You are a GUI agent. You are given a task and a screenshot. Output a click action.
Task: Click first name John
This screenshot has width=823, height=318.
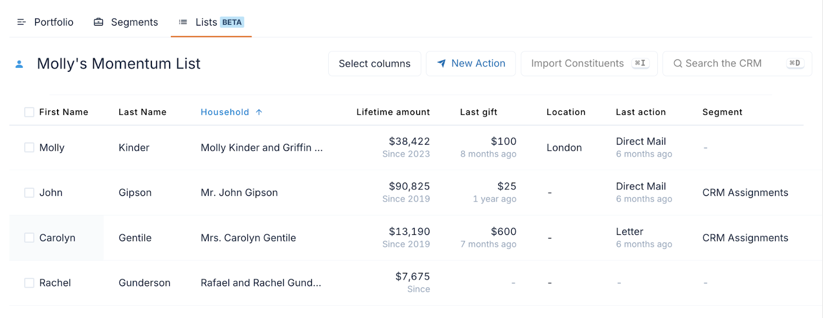click(x=51, y=193)
